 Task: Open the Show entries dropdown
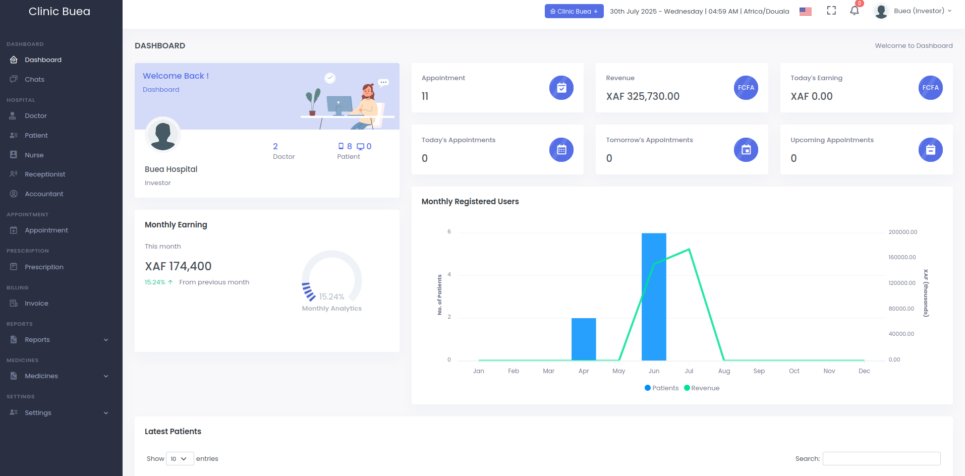click(x=179, y=458)
